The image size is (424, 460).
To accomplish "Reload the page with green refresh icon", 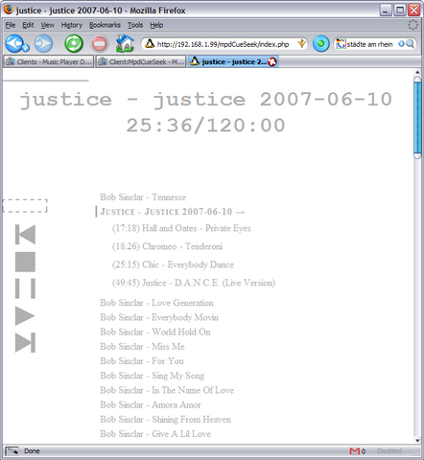I will (x=74, y=43).
